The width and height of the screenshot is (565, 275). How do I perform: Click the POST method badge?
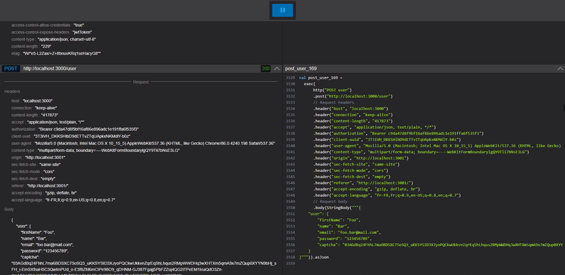11,69
